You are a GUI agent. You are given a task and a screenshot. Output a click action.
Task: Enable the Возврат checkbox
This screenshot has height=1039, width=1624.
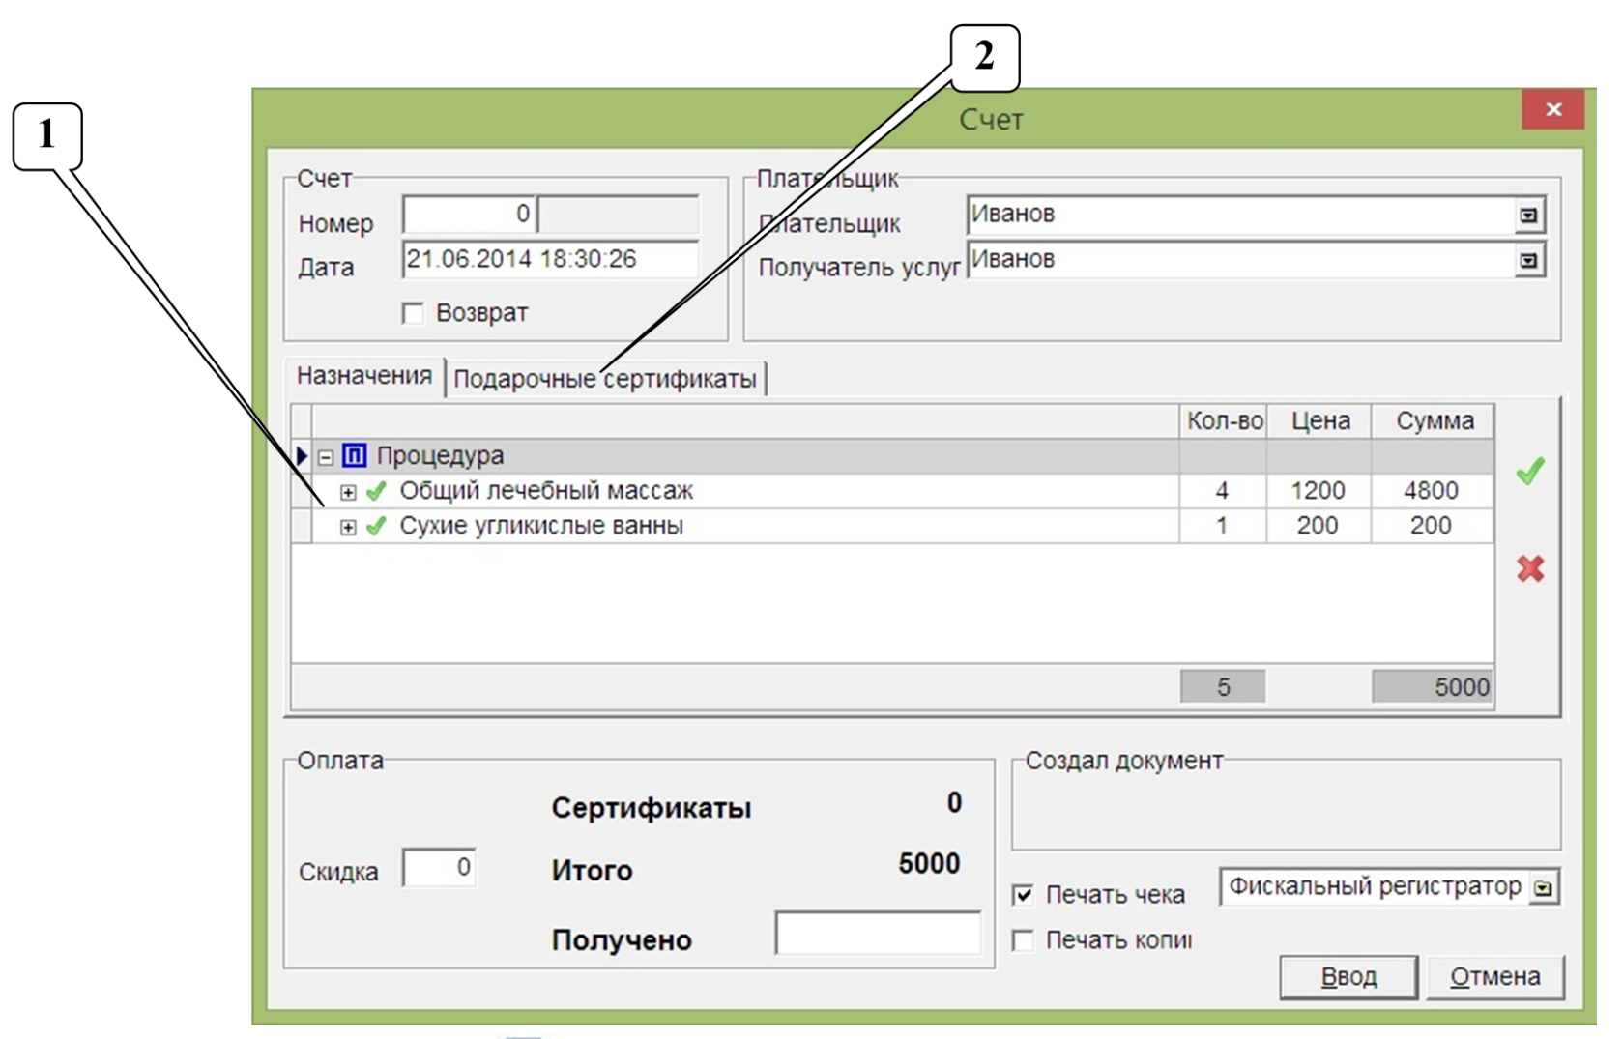pos(414,313)
